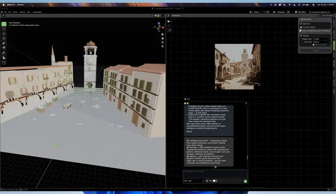336x194 pixels.
Task: Click the red X axis on the gizmo
Action: (163, 27)
